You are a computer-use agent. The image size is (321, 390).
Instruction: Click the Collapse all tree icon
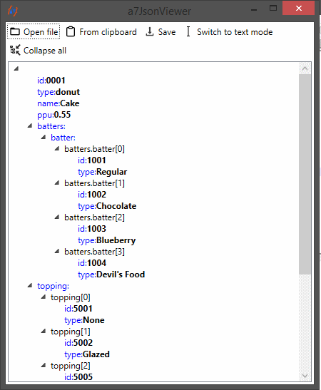tap(15, 50)
